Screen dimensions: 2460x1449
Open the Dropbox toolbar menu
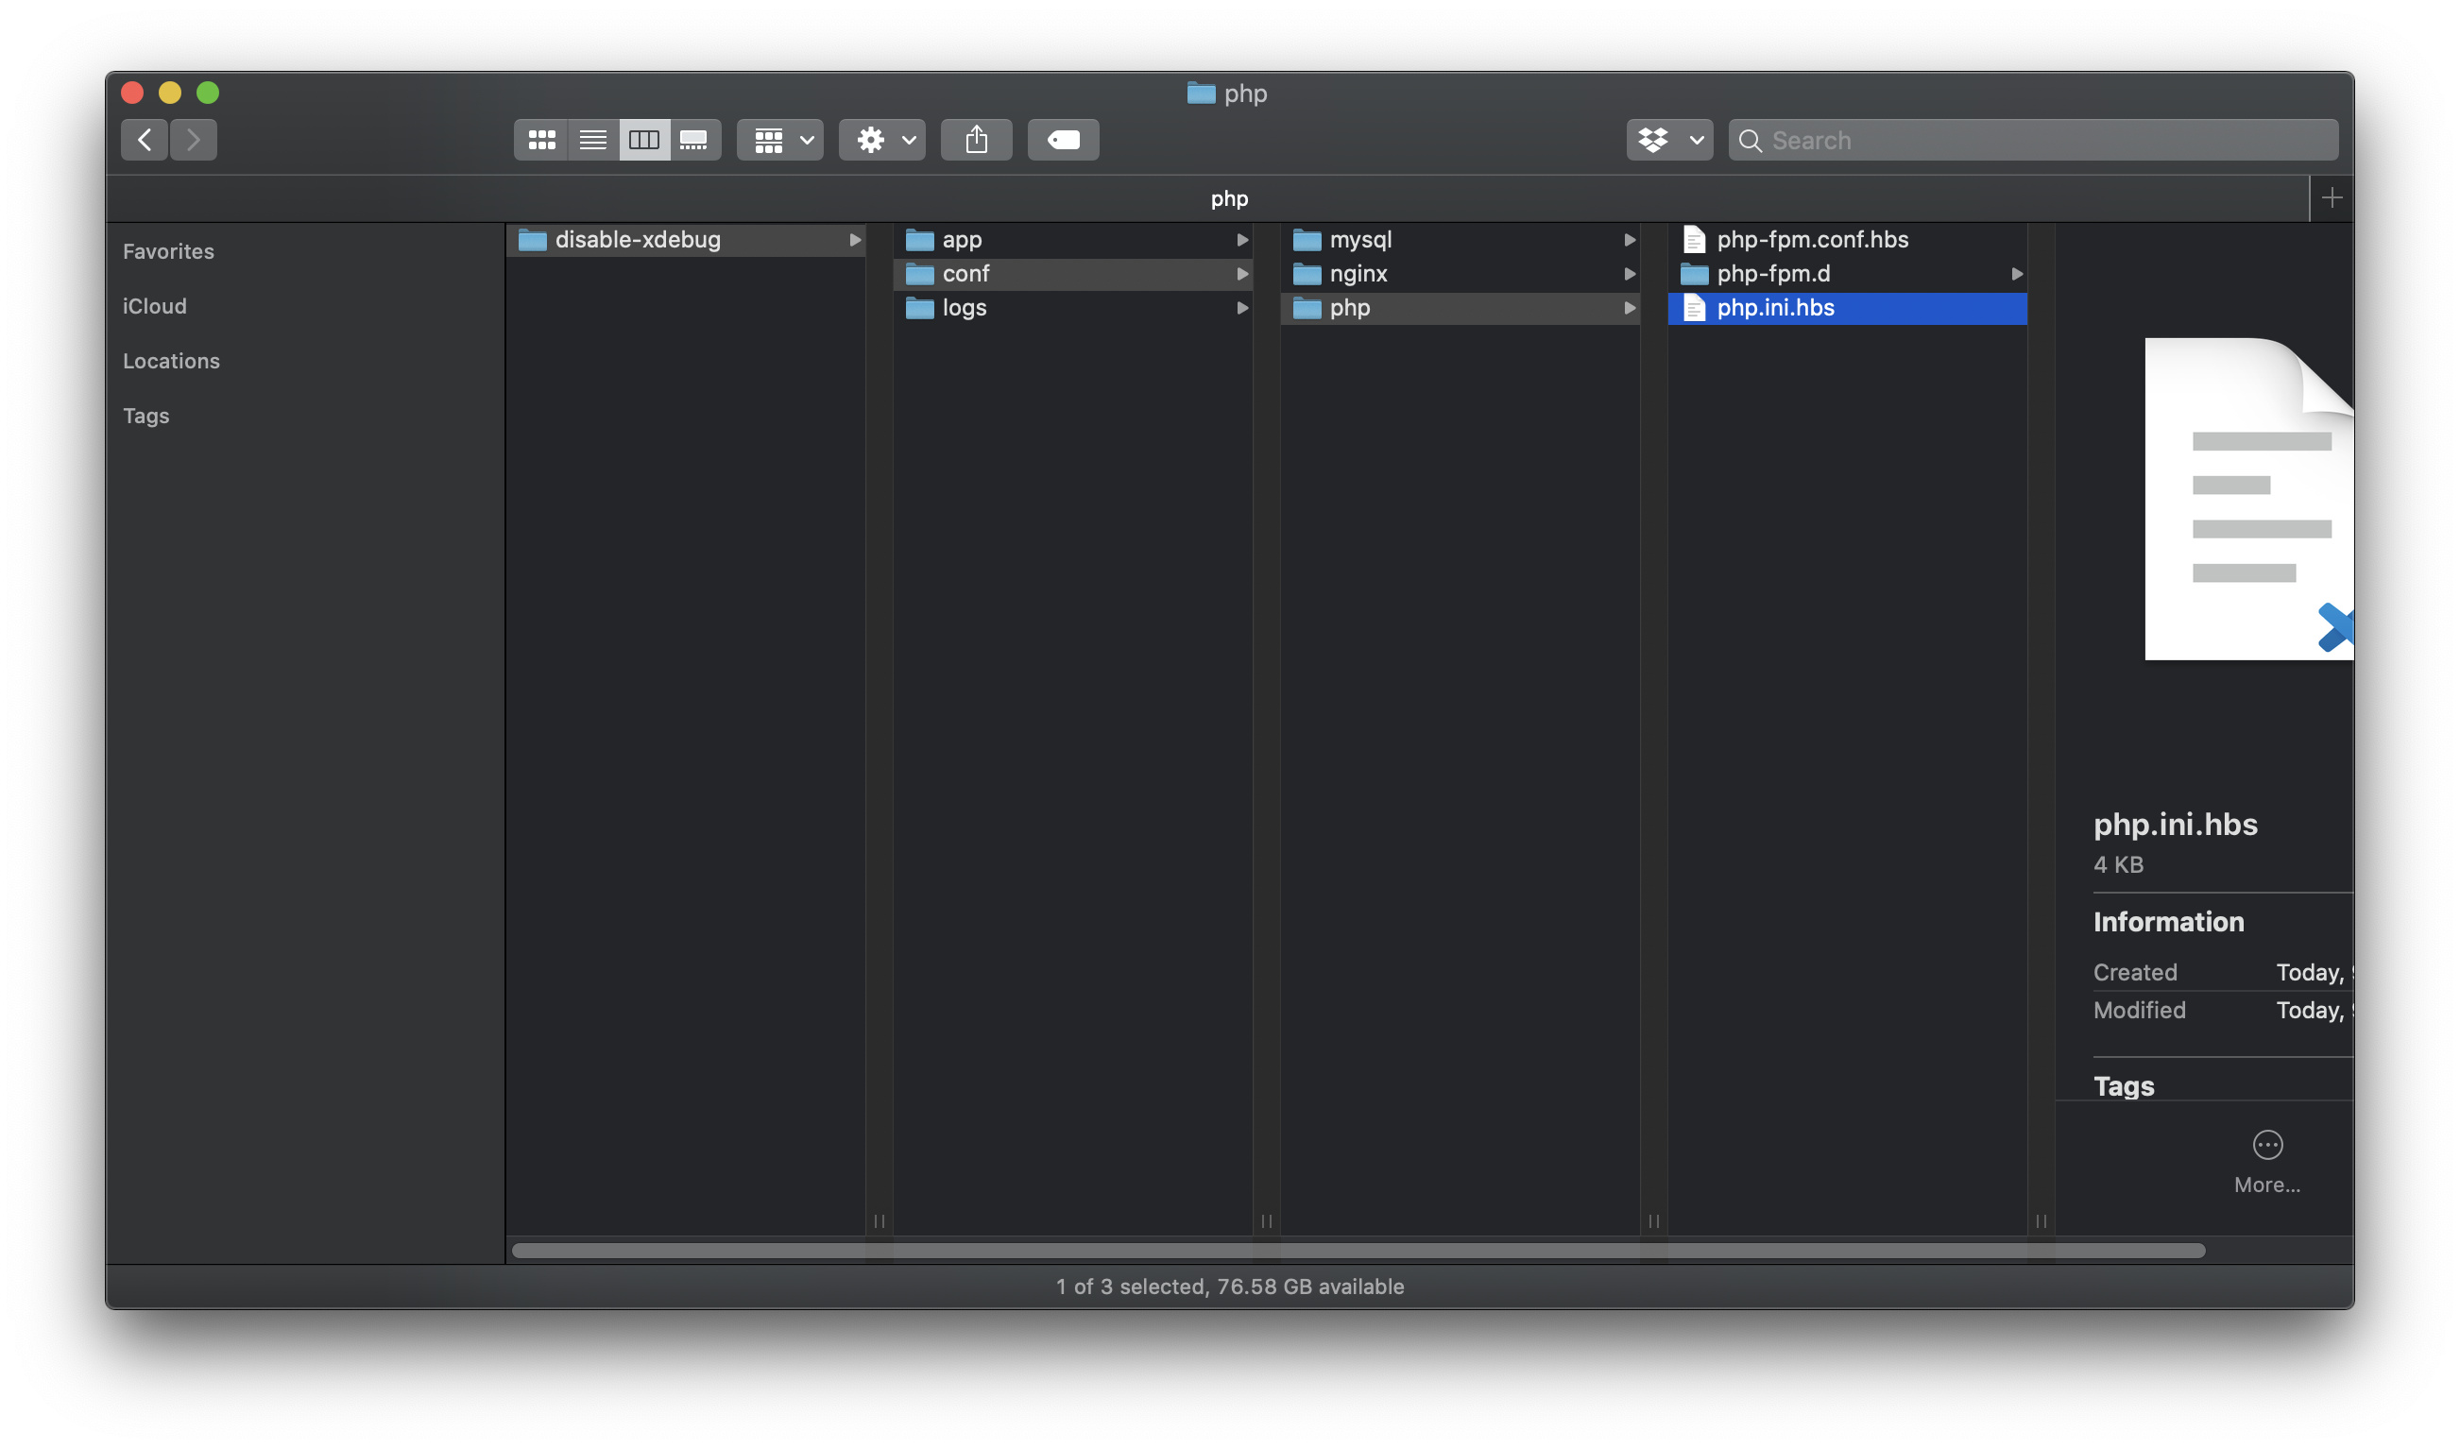point(1670,140)
